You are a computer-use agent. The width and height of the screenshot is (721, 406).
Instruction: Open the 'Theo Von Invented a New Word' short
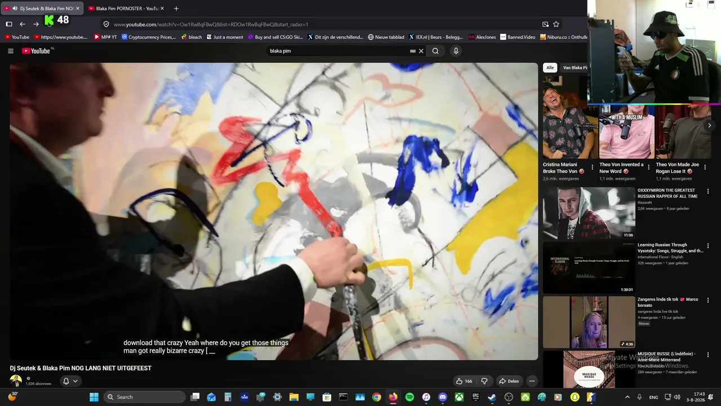coord(626,132)
